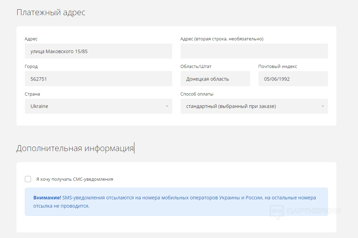Expand the Способ оплаты dropdown
The image size is (358, 238).
click(254, 106)
